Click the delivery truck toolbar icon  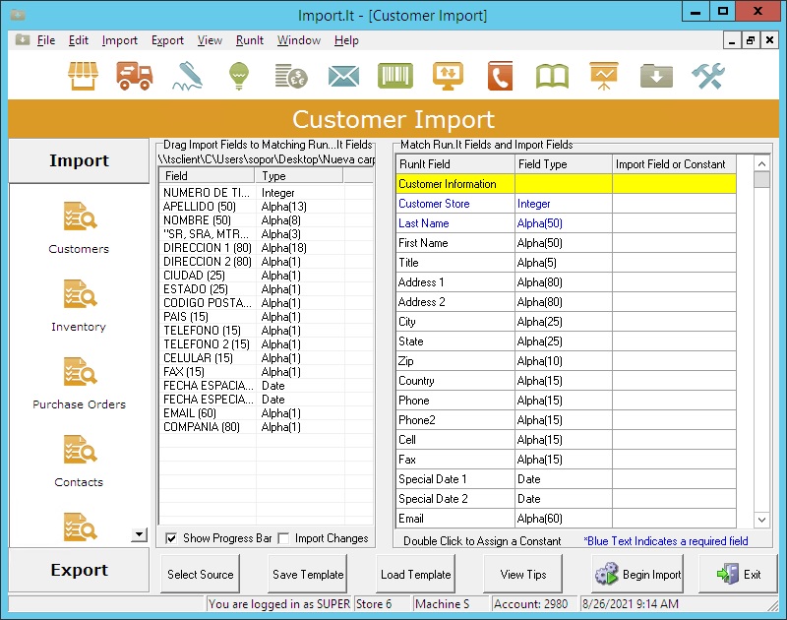135,77
